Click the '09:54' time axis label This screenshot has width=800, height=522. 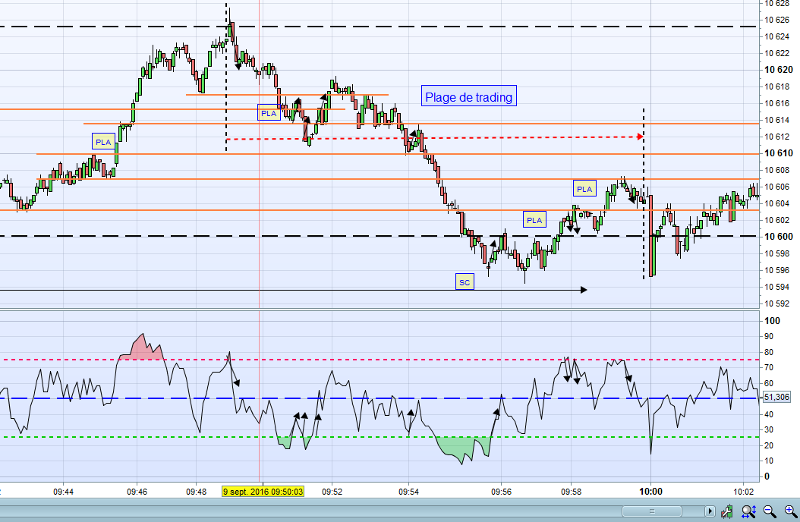[408, 492]
